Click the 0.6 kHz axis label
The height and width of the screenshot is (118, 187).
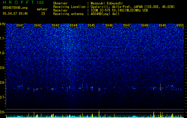pos(3,112)
